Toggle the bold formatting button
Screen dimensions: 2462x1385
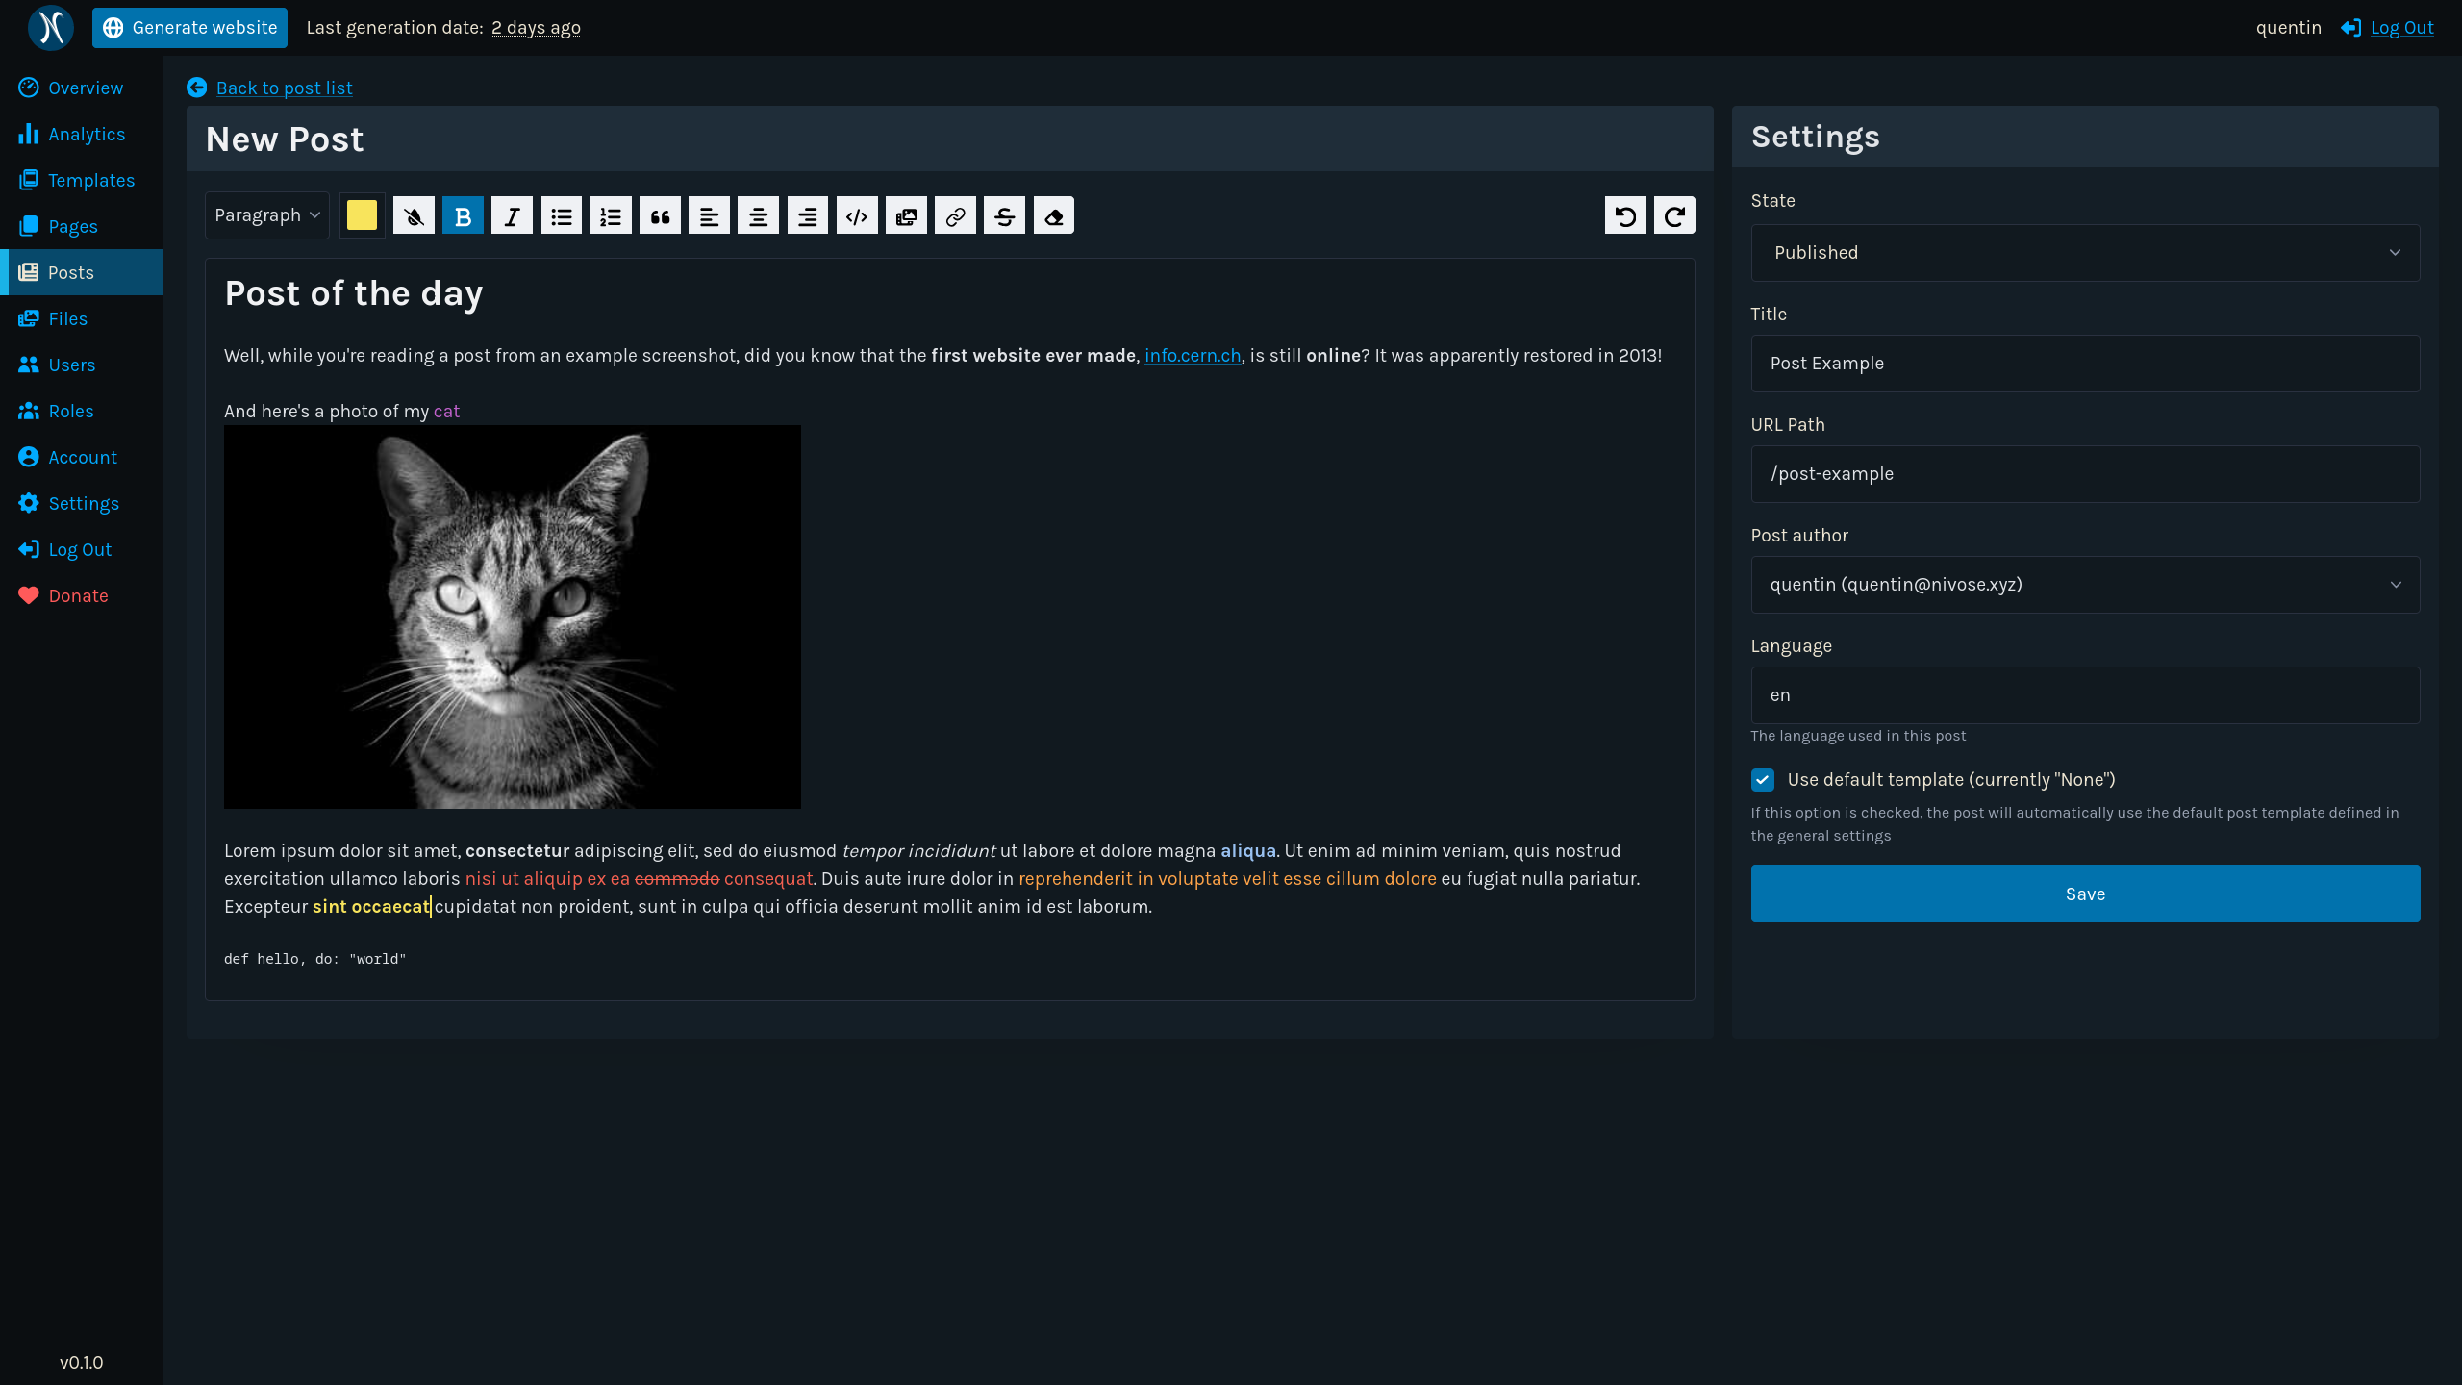click(463, 216)
